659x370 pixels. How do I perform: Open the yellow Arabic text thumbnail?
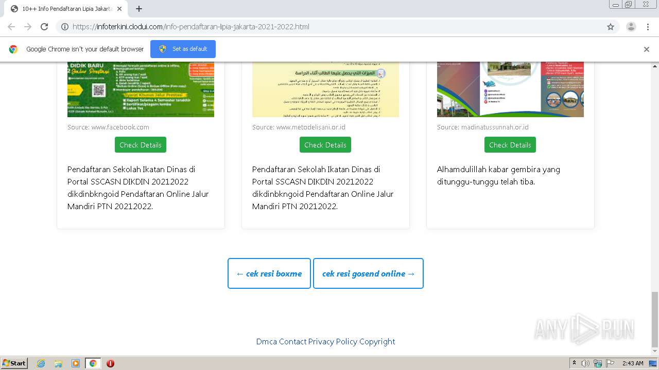[x=325, y=89]
